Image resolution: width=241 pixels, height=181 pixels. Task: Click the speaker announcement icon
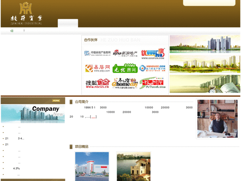pyautogui.click(x=12, y=31)
